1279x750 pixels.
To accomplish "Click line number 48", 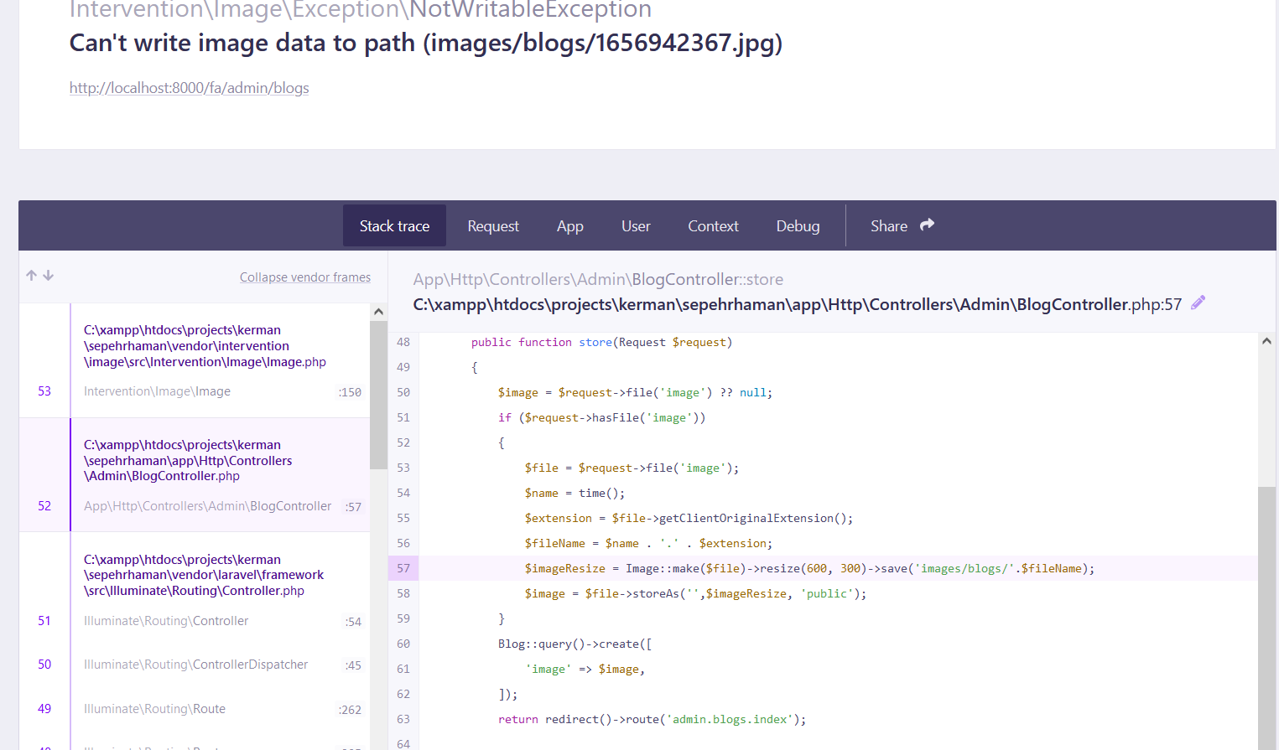I will click(403, 342).
